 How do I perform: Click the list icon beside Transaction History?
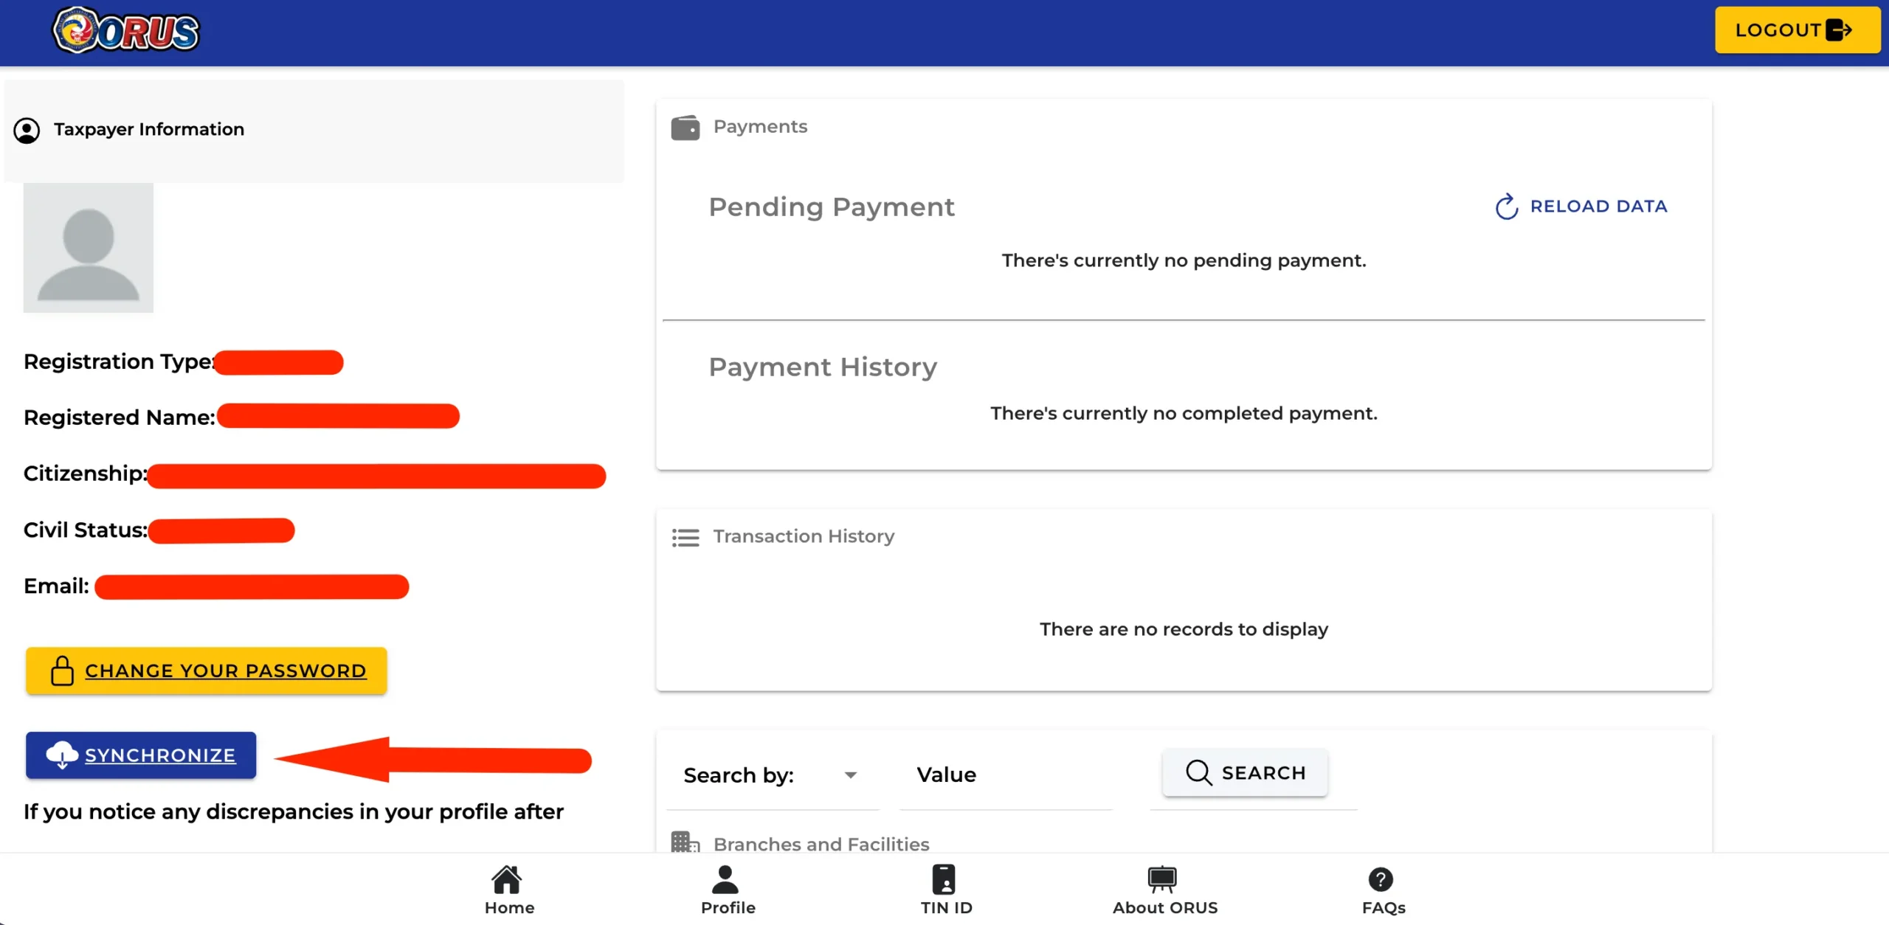point(686,537)
